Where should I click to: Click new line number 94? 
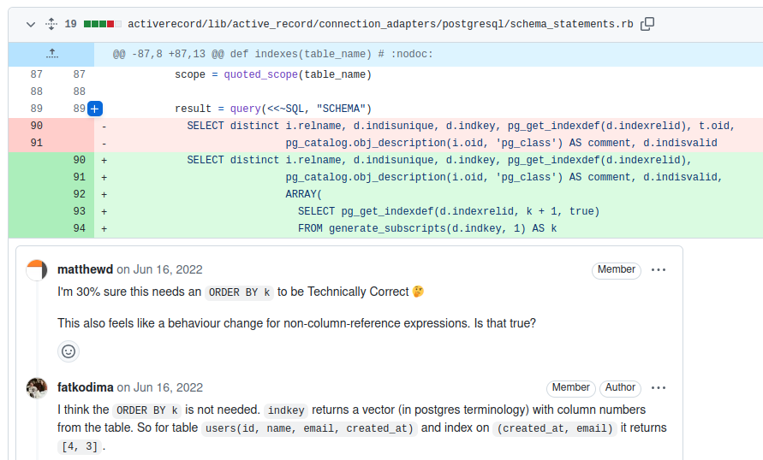(80, 228)
